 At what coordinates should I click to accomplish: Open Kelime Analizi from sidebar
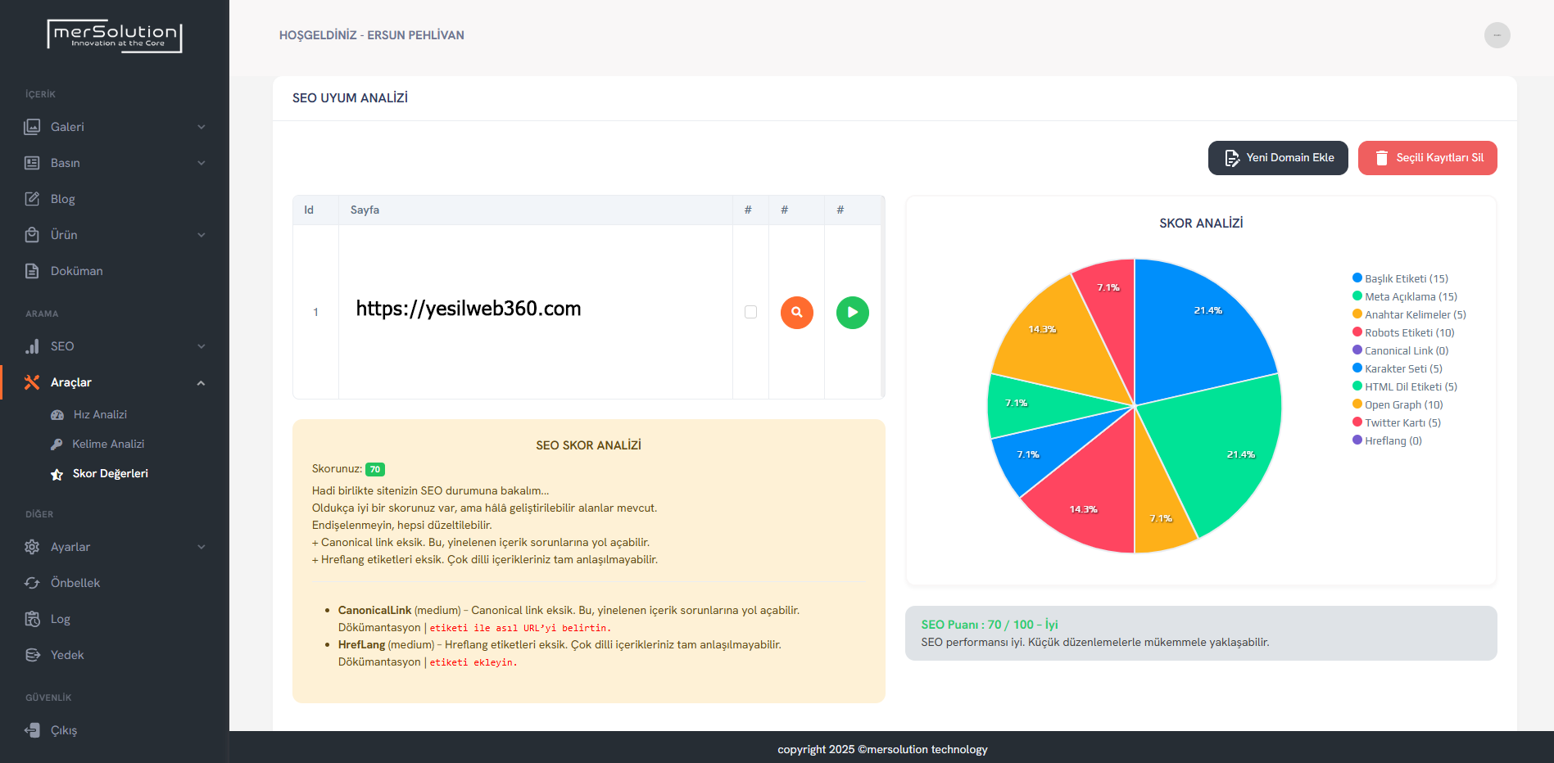(107, 444)
